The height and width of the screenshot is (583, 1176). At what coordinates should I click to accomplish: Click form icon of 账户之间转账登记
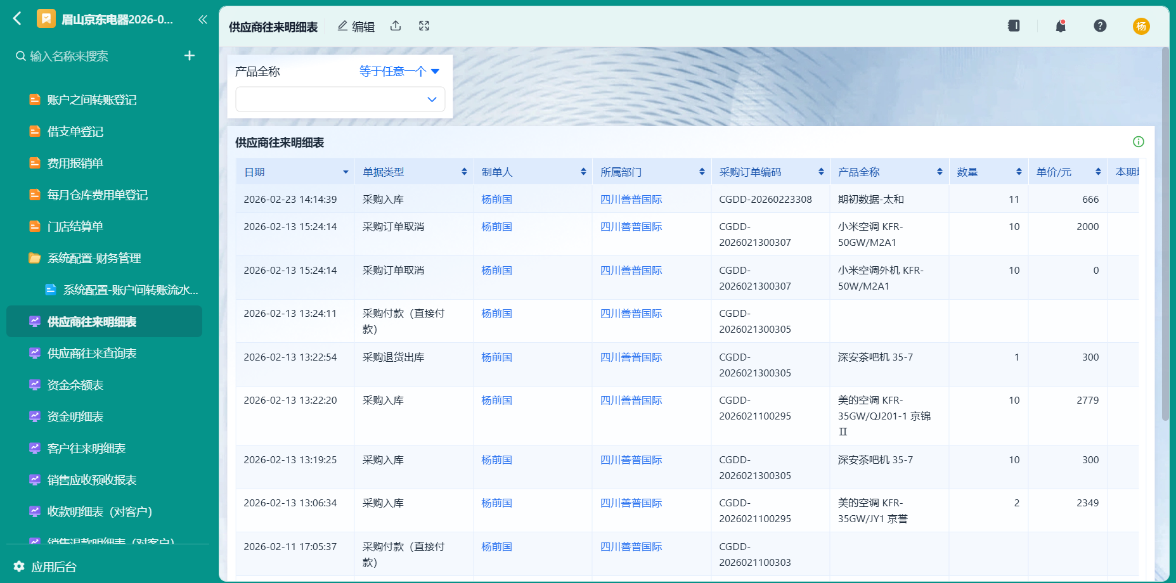pos(35,99)
